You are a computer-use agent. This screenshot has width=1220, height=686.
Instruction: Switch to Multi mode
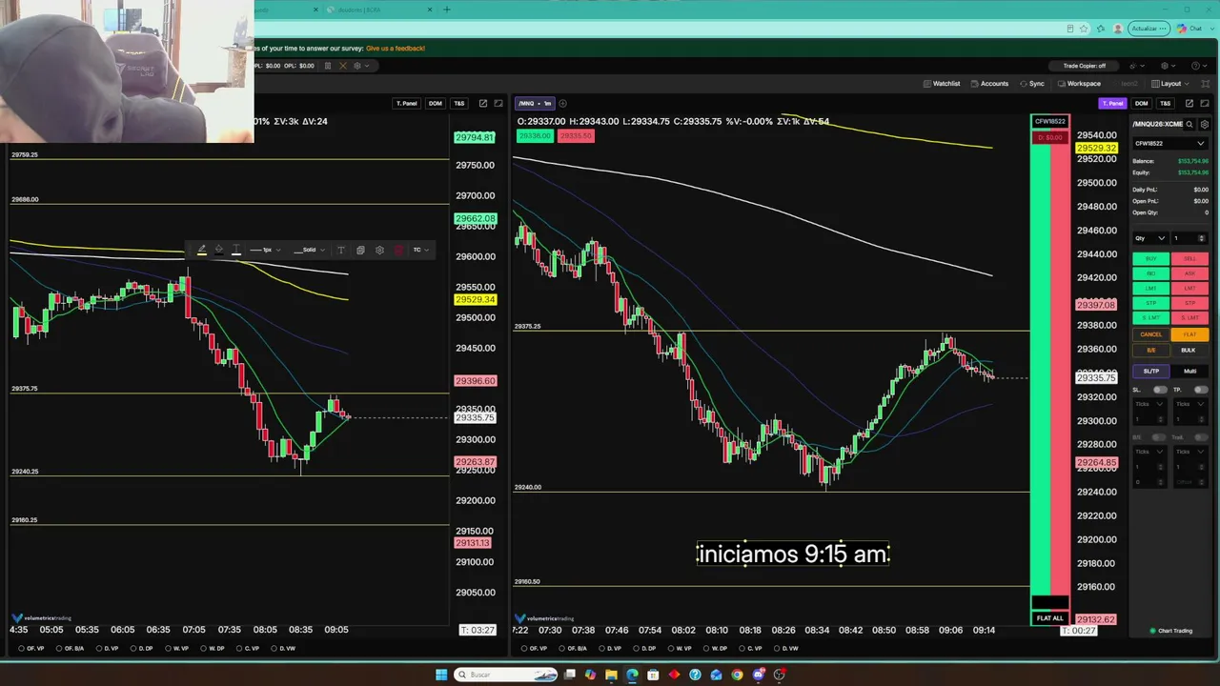click(1189, 371)
